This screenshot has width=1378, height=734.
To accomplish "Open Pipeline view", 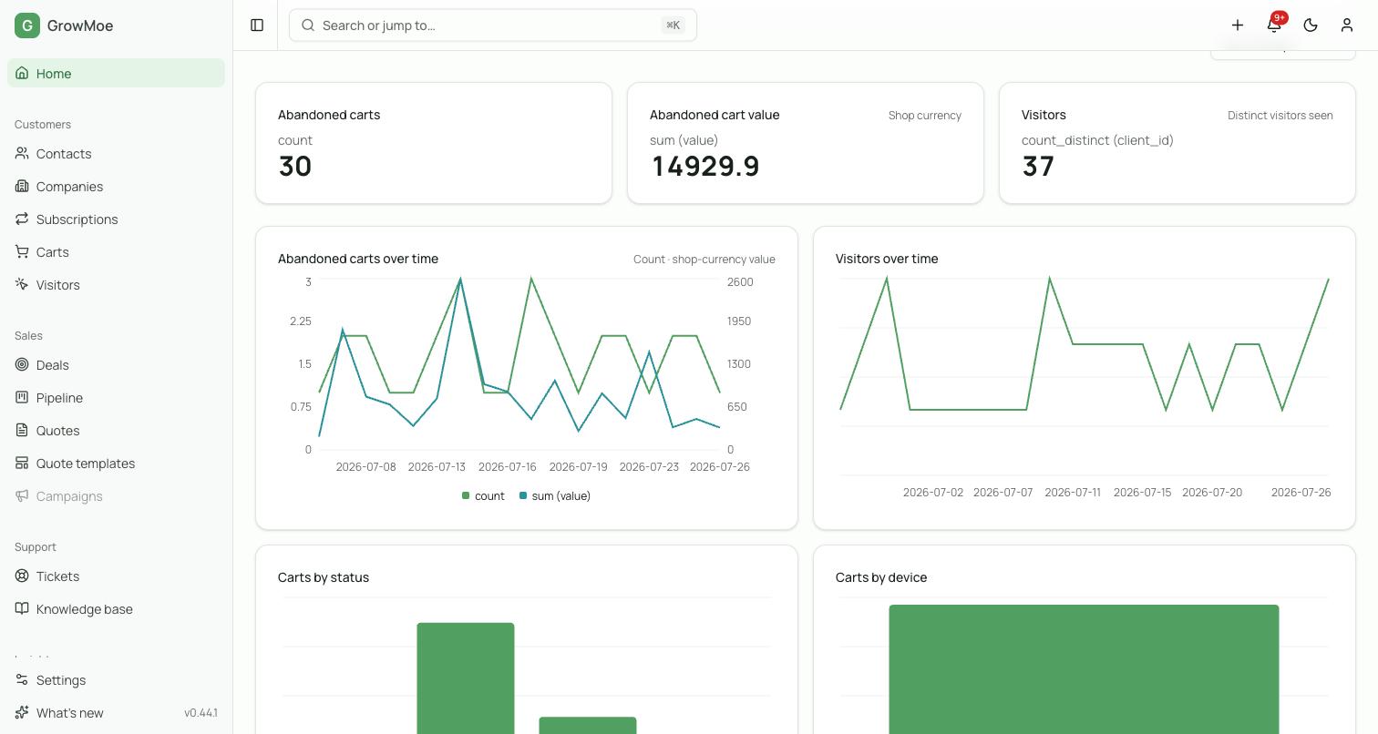I will [116, 398].
